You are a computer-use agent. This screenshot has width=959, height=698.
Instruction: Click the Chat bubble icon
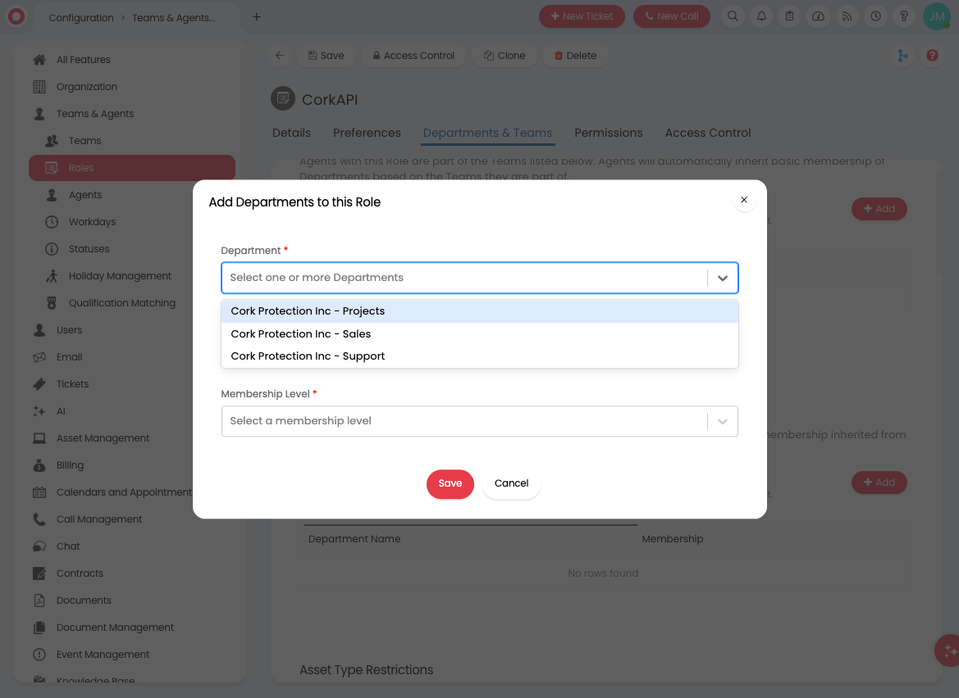click(39, 546)
